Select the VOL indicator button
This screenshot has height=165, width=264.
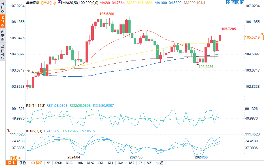pos(80,163)
